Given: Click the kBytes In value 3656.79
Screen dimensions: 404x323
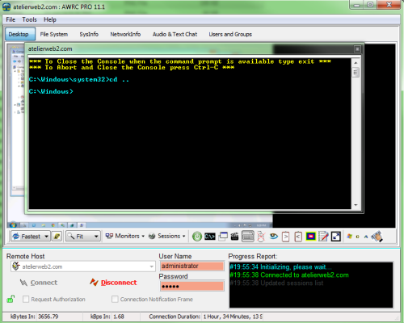Looking at the screenshot, I should (48, 317).
